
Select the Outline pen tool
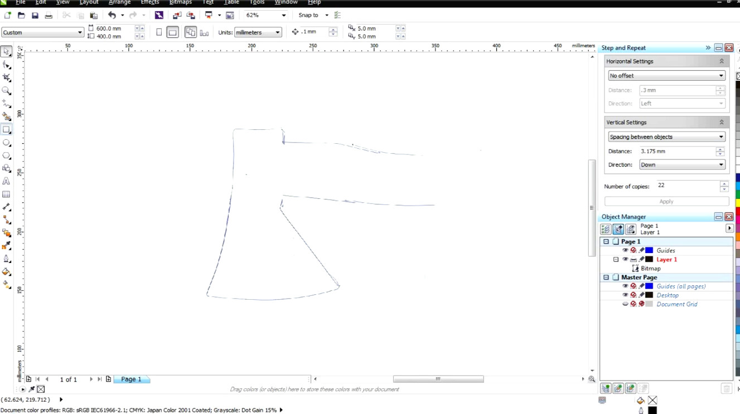[x=6, y=259]
